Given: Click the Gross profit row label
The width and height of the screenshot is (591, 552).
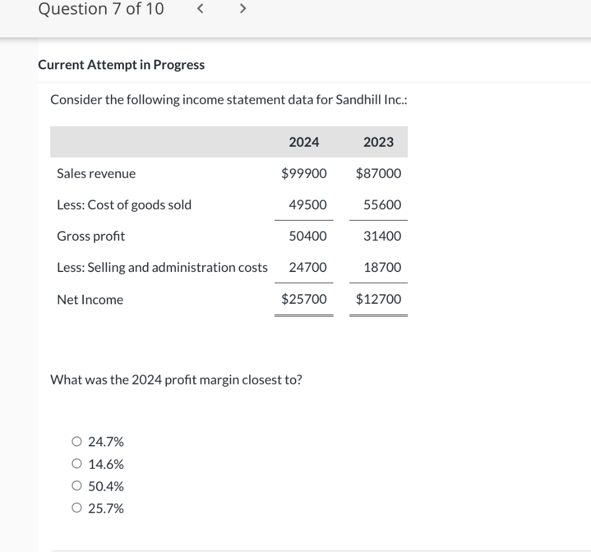Looking at the screenshot, I should [91, 236].
